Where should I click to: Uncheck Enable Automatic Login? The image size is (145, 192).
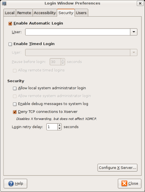tap(10, 23)
